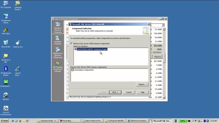Screen dimensions: 219x123
Task: Select HASPSRMDATABASE: Database Engine radio option
Action: pos(75,49)
